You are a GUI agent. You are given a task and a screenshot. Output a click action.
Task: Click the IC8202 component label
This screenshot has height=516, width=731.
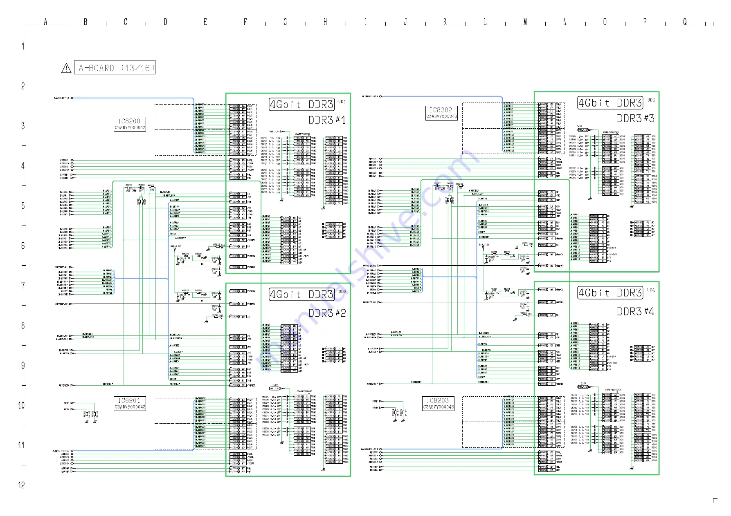pos(441,110)
